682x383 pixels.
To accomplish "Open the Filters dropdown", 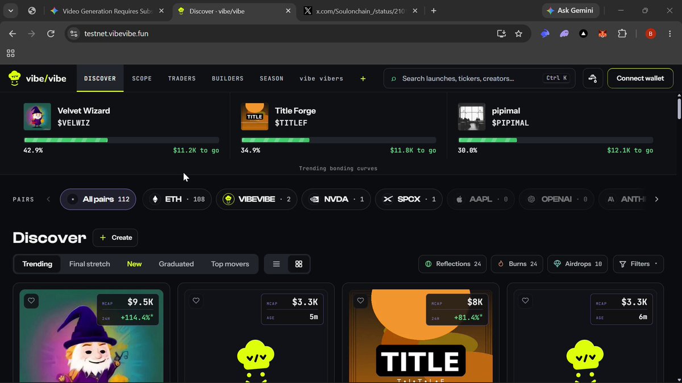I will (638, 264).
